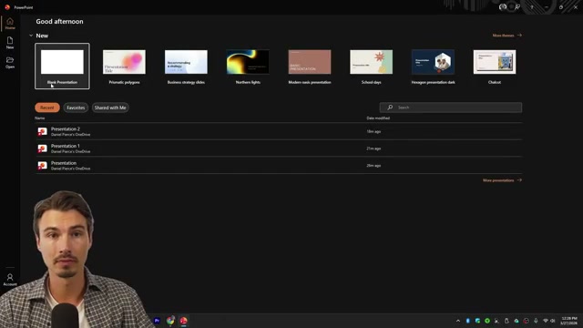
Task: Open the Home tab in the sidebar
Action: coord(10,24)
